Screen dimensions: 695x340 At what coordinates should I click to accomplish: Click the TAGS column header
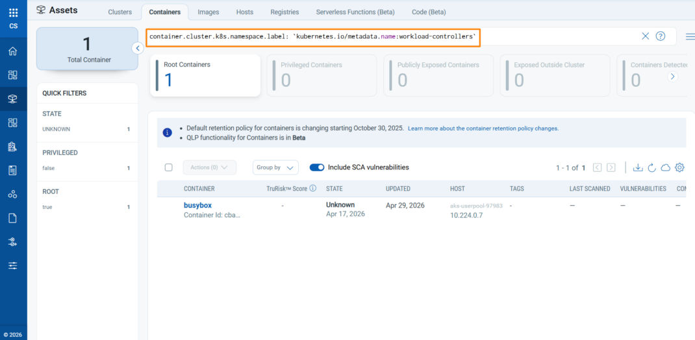click(x=517, y=189)
